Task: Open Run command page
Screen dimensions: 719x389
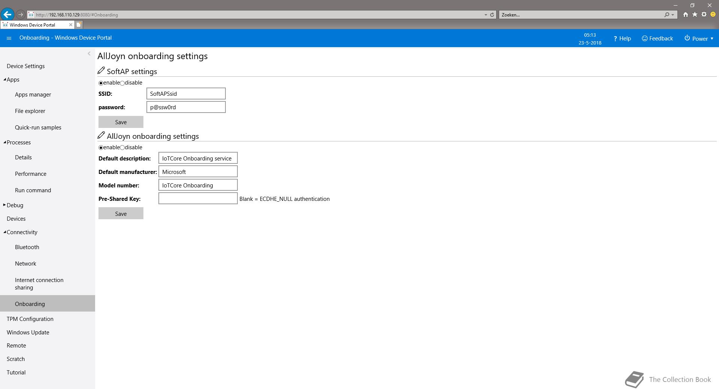Action: (33, 190)
